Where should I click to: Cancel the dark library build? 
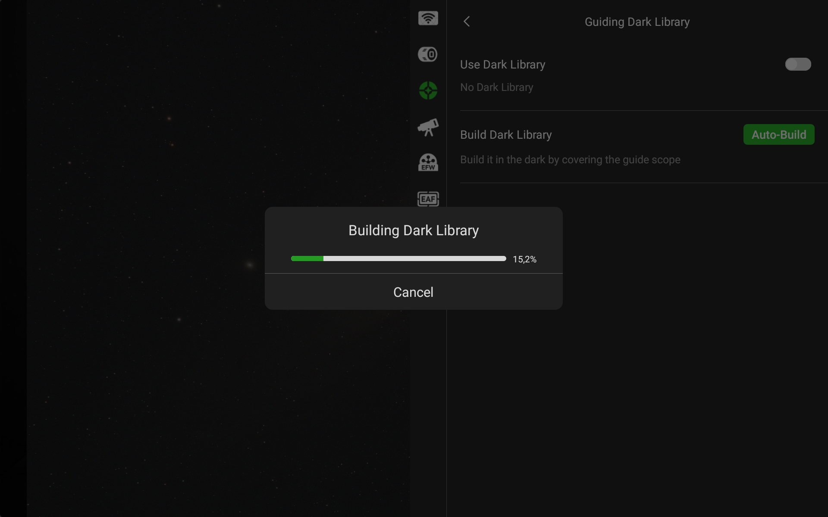tap(413, 292)
